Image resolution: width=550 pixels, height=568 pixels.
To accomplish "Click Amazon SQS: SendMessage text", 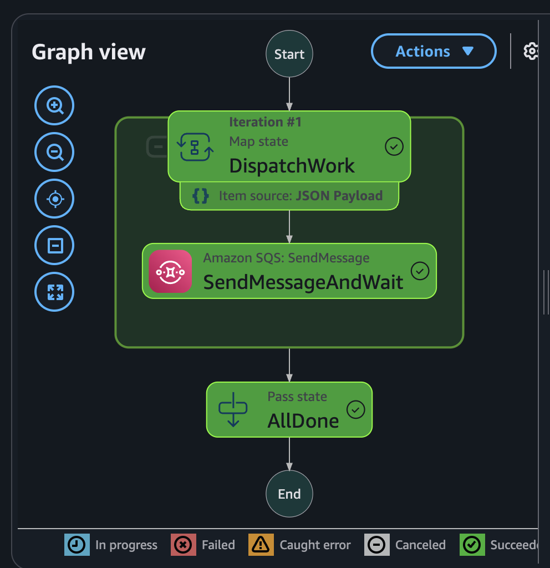I will coord(286,258).
